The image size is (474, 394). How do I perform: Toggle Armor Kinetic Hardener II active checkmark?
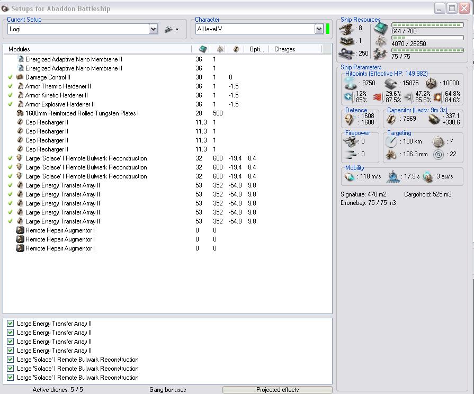(x=10, y=95)
